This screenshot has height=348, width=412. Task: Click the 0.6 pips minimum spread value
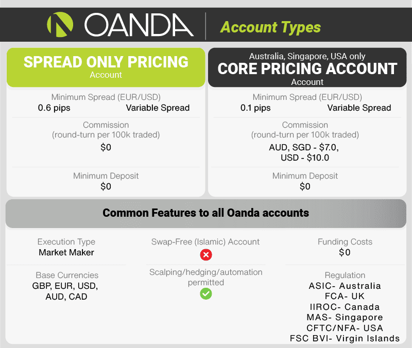(x=54, y=108)
